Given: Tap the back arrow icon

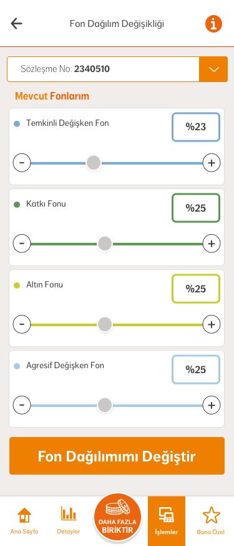Looking at the screenshot, I should pyautogui.click(x=16, y=24).
